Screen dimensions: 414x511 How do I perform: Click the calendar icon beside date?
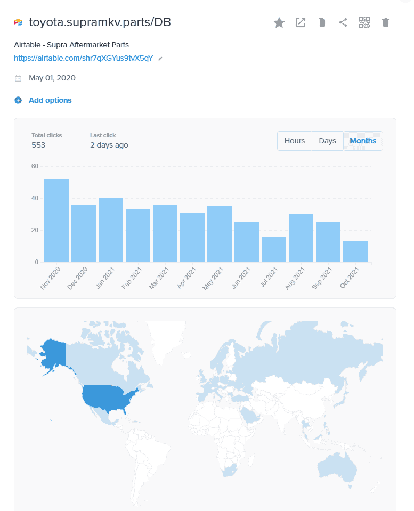[18, 78]
